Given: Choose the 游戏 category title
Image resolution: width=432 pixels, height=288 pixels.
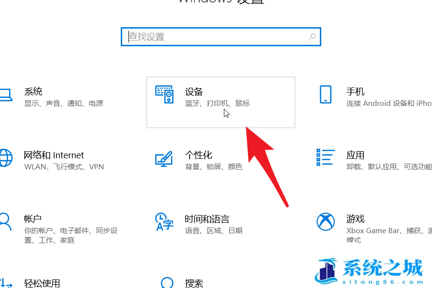Looking at the screenshot, I should 356,219.
